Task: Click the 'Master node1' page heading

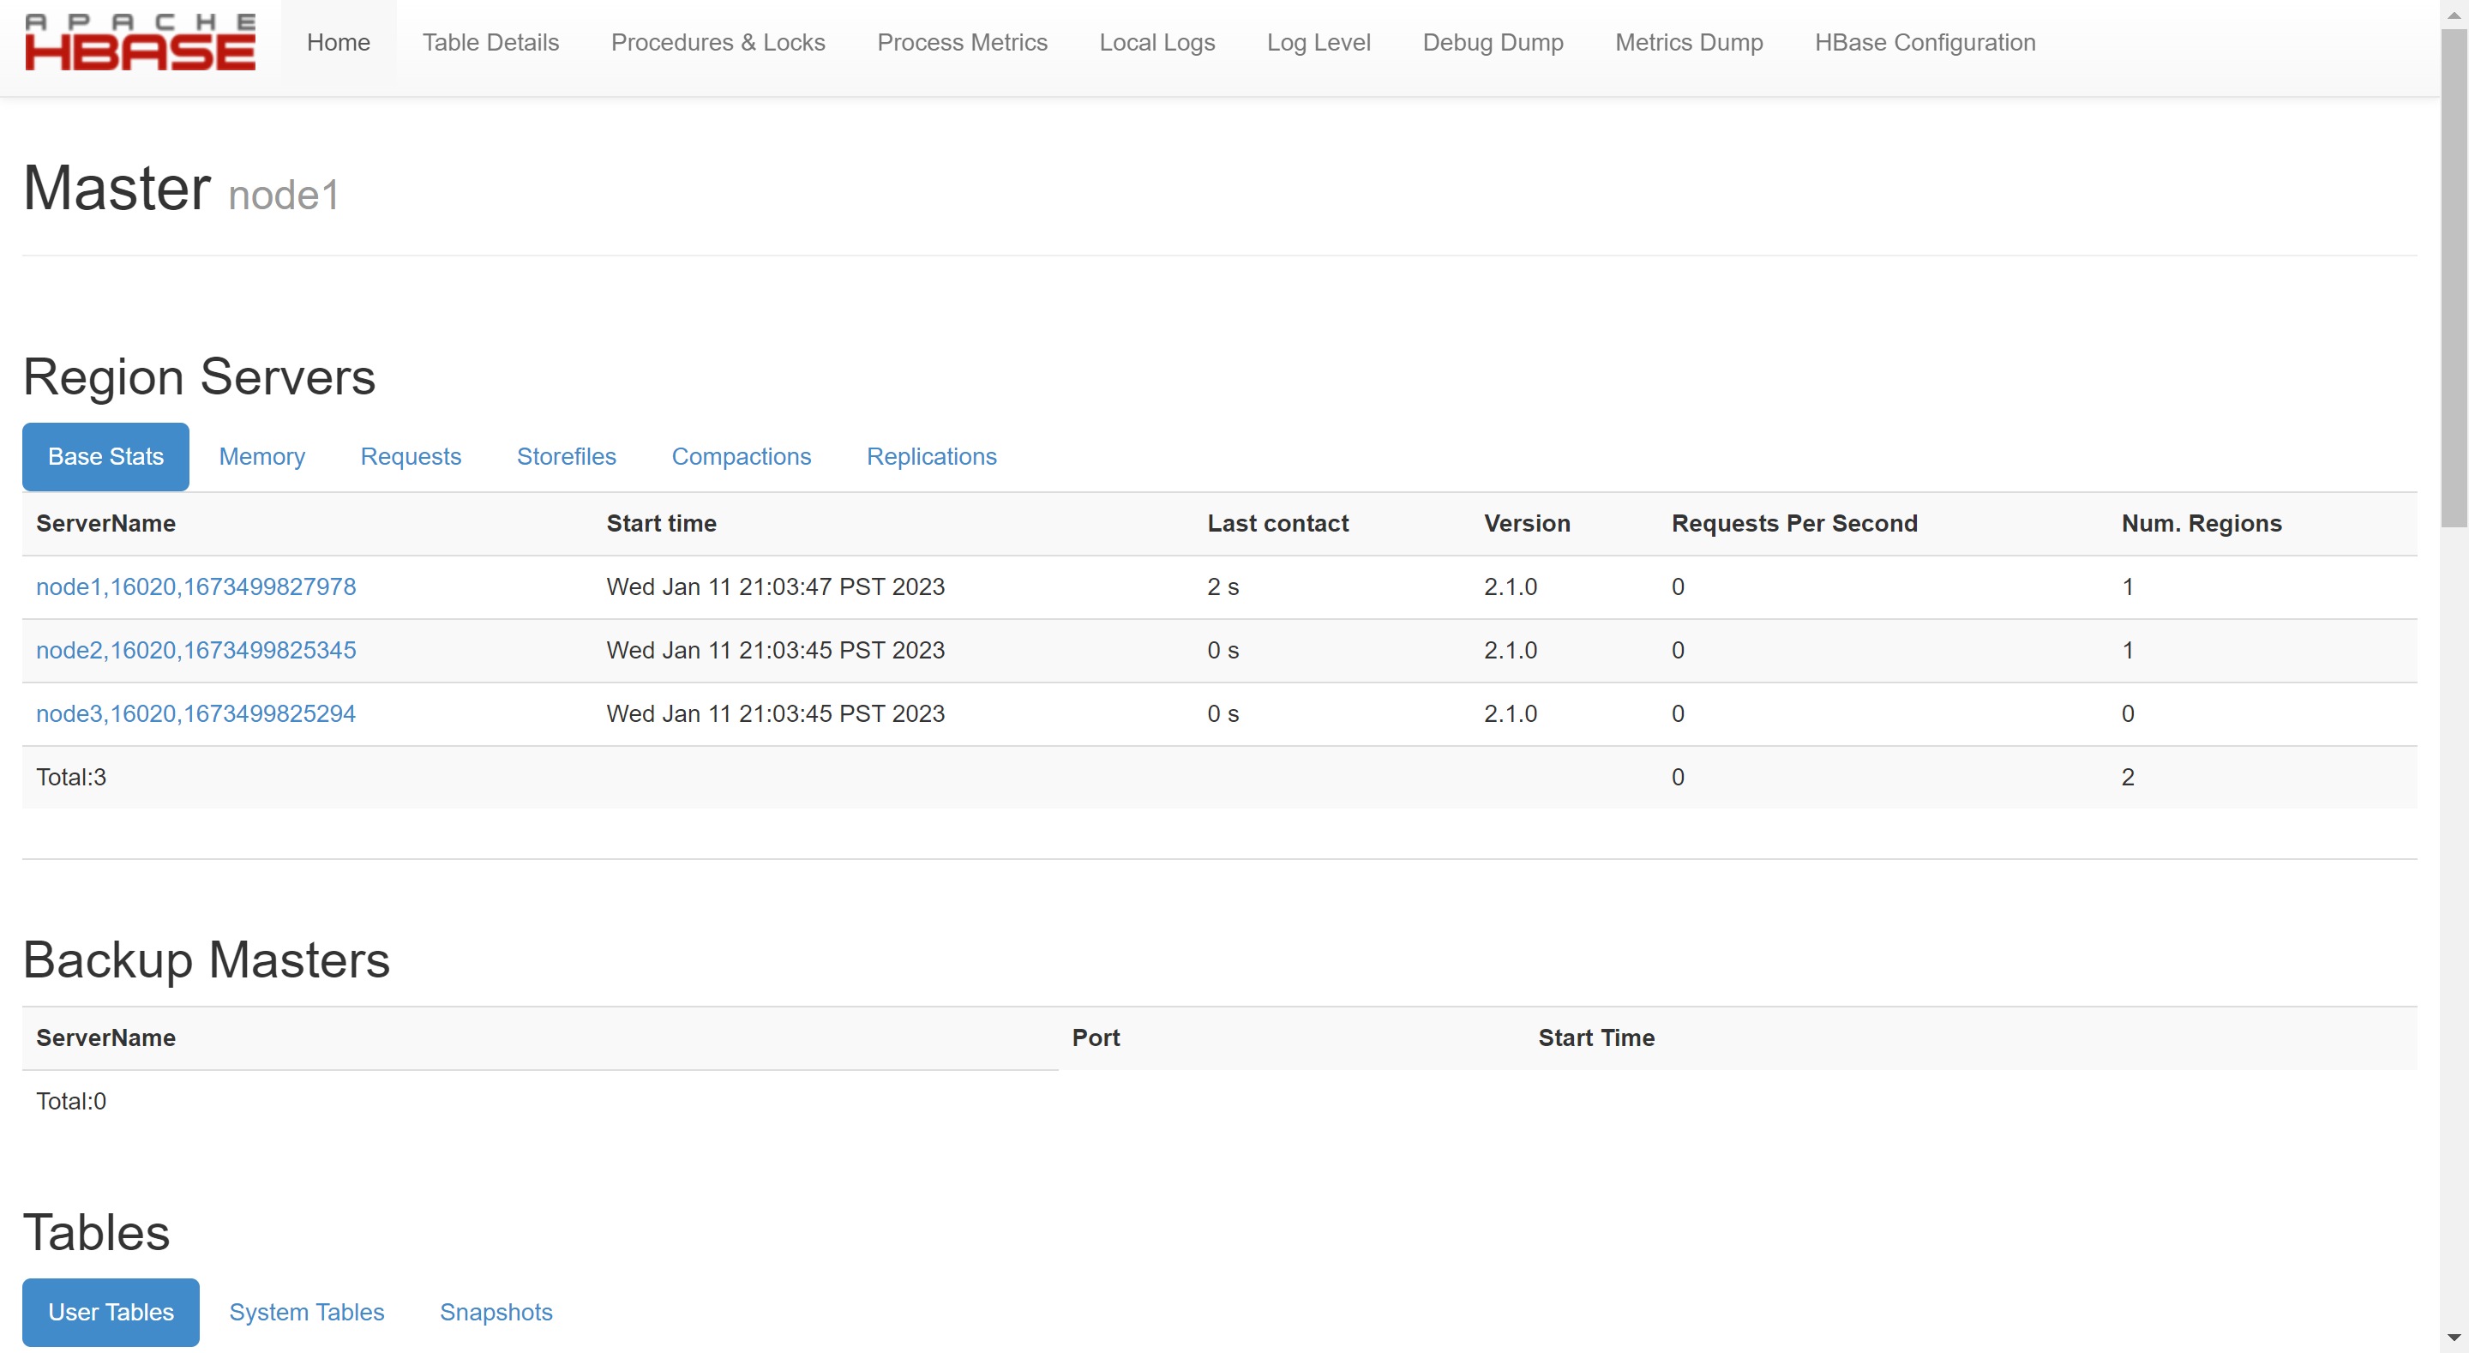Action: click(181, 188)
